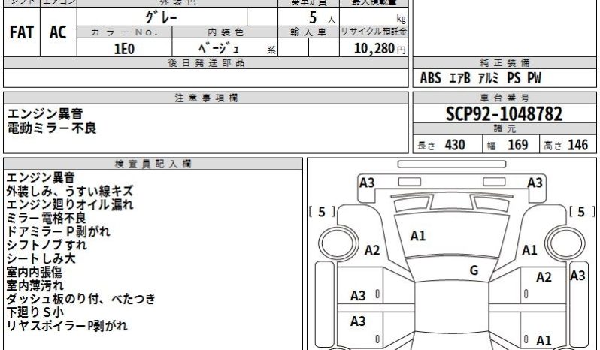Viewport: 600px width, 350px height.
Task: Select the 電動ミラー不良 caution note
Action: pyautogui.click(x=52, y=128)
